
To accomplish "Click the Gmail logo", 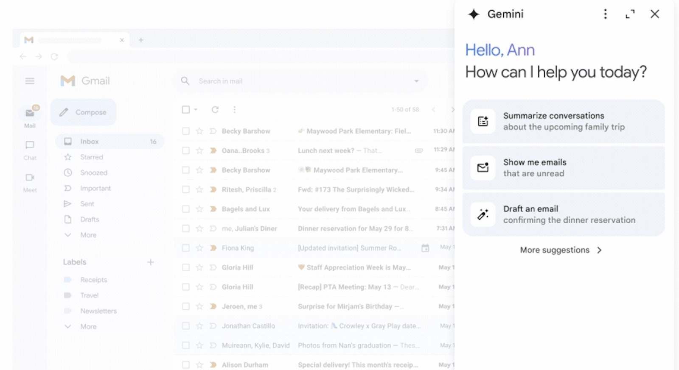I will tap(85, 81).
